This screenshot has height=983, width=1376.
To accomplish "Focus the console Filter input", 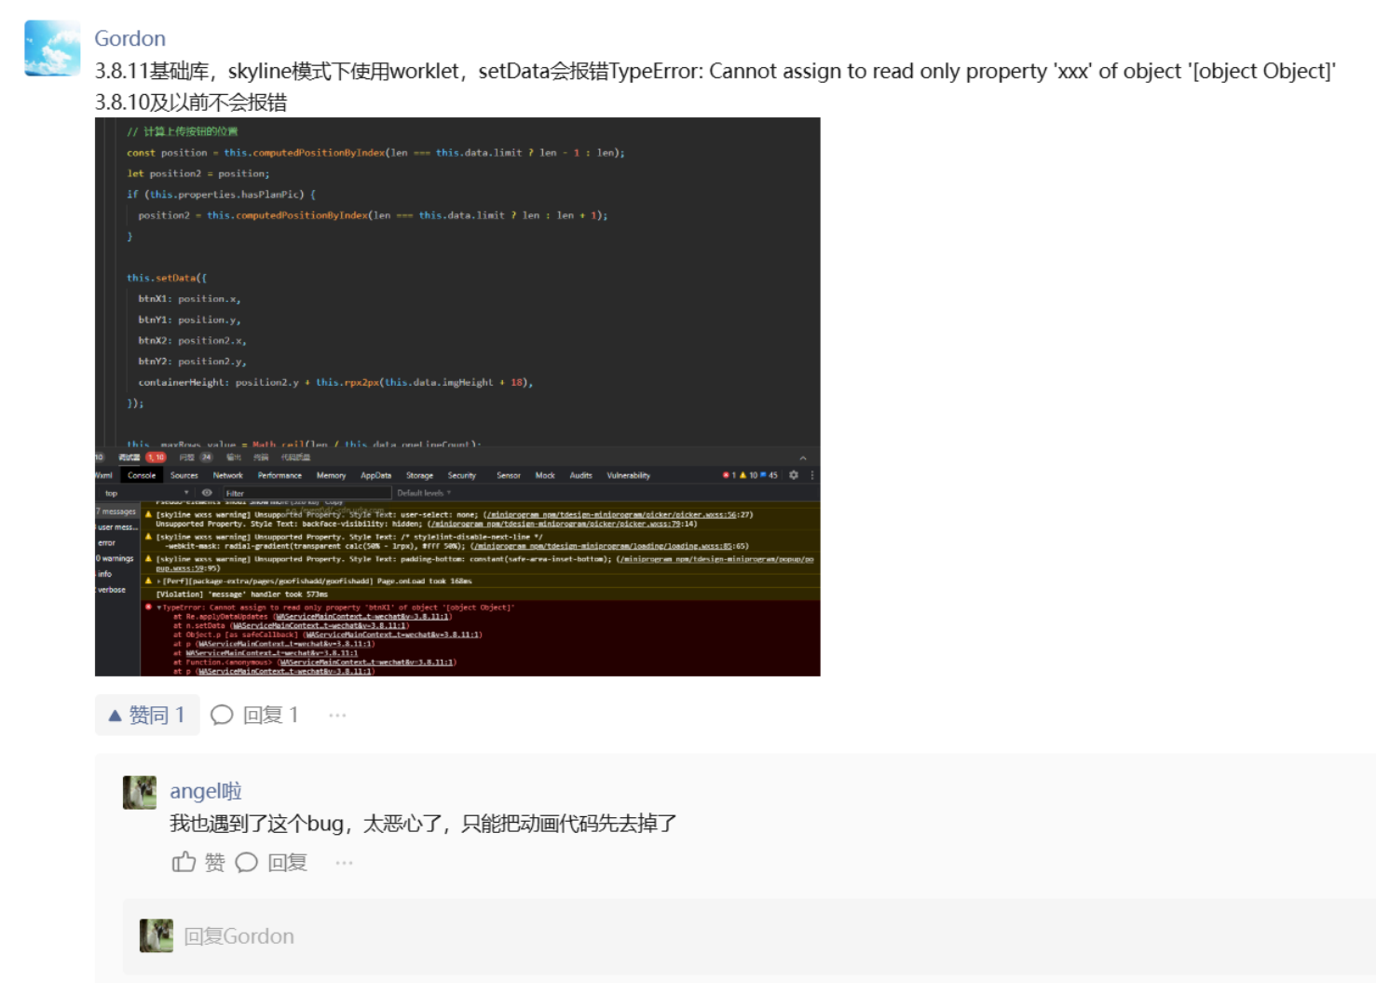I will click(307, 493).
